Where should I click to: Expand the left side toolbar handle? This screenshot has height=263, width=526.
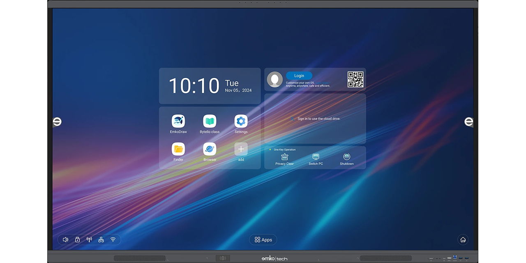click(57, 122)
